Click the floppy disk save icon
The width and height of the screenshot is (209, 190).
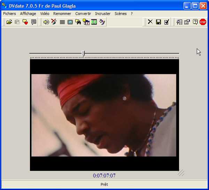pyautogui.click(x=158, y=22)
